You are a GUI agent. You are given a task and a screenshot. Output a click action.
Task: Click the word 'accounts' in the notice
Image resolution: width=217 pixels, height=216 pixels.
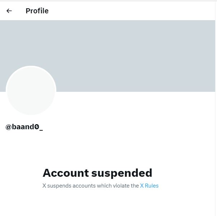(x=84, y=186)
